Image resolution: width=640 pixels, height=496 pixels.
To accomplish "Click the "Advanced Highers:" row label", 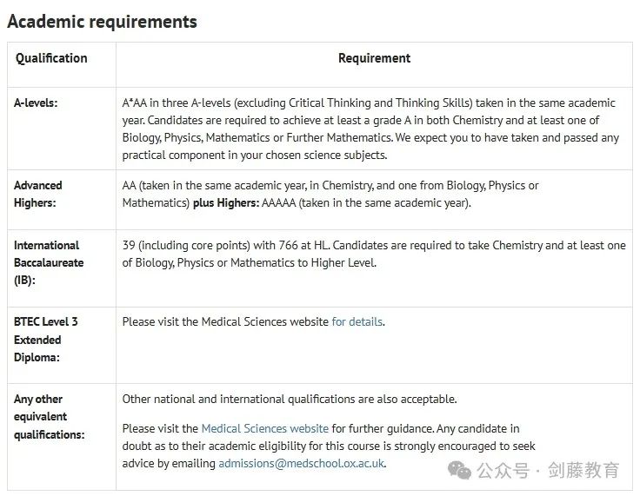I will 38,194.
